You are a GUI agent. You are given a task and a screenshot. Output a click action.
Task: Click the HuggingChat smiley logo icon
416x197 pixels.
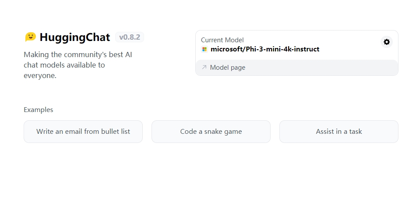tap(30, 37)
